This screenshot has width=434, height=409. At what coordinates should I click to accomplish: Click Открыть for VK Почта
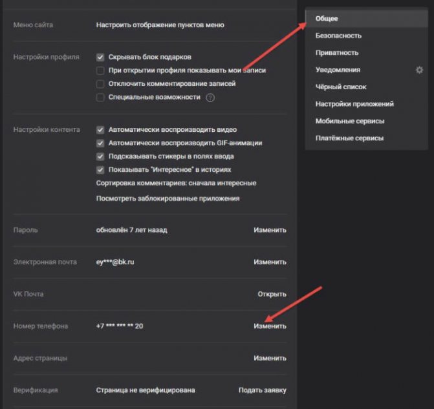272,294
